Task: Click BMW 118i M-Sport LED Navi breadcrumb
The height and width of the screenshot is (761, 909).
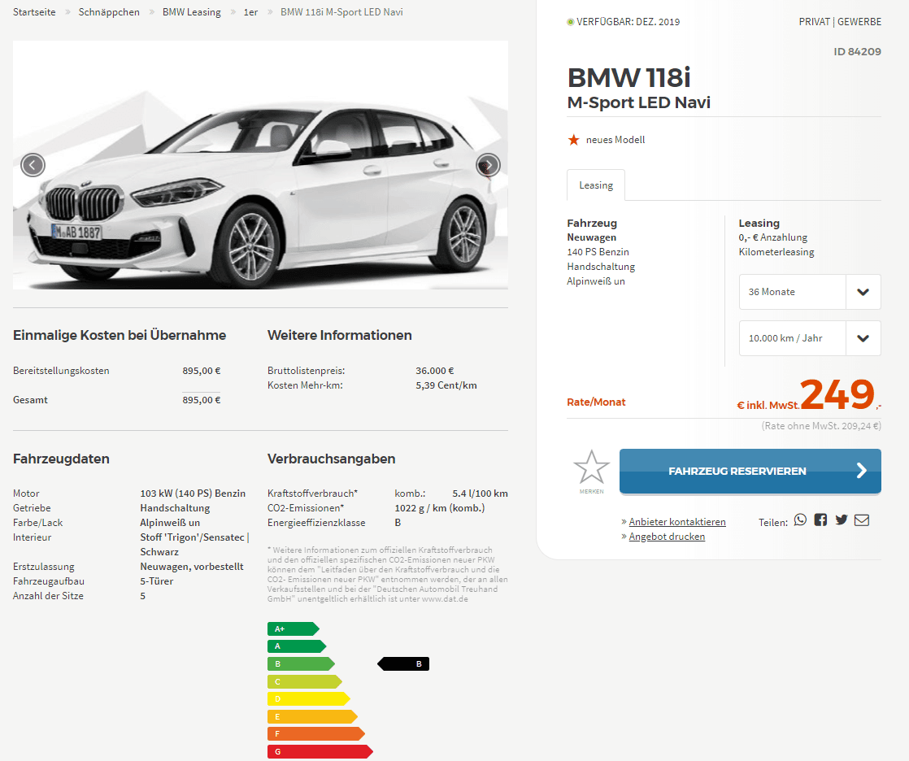Action: (x=341, y=12)
